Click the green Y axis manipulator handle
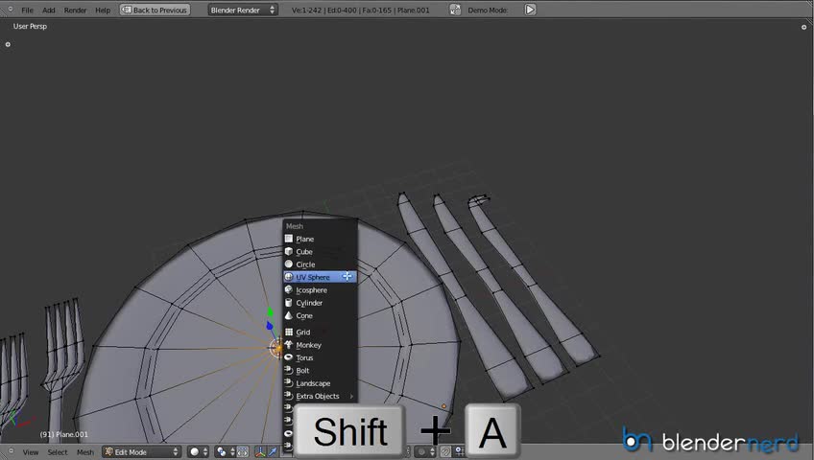This screenshot has width=814, height=460. pos(270,311)
